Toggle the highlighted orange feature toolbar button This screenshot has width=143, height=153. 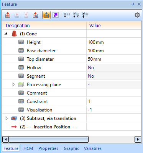pos(46,15)
